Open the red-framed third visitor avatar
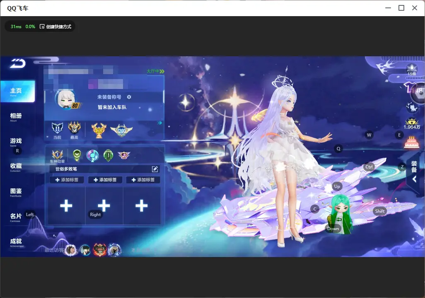This screenshot has width=425, height=298. [x=100, y=250]
